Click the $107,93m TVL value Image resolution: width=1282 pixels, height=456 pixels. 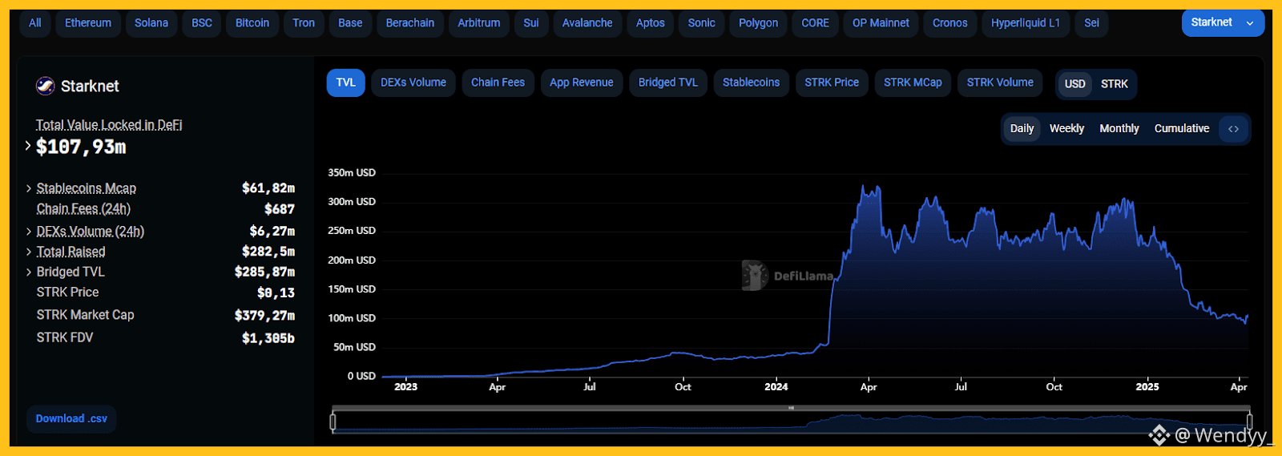coord(81,147)
